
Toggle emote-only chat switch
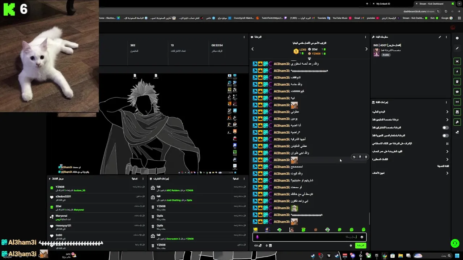pos(445,135)
